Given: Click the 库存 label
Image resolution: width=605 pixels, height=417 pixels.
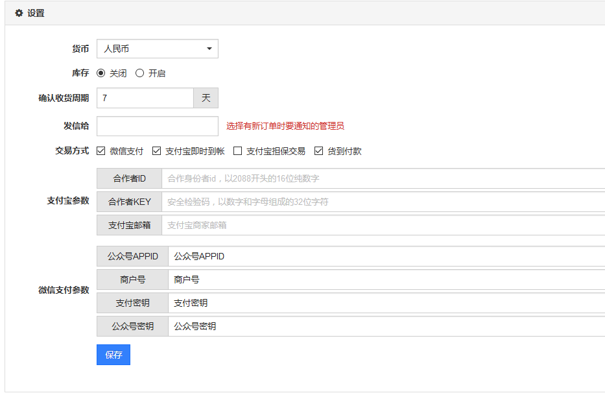Looking at the screenshot, I should 80,73.
